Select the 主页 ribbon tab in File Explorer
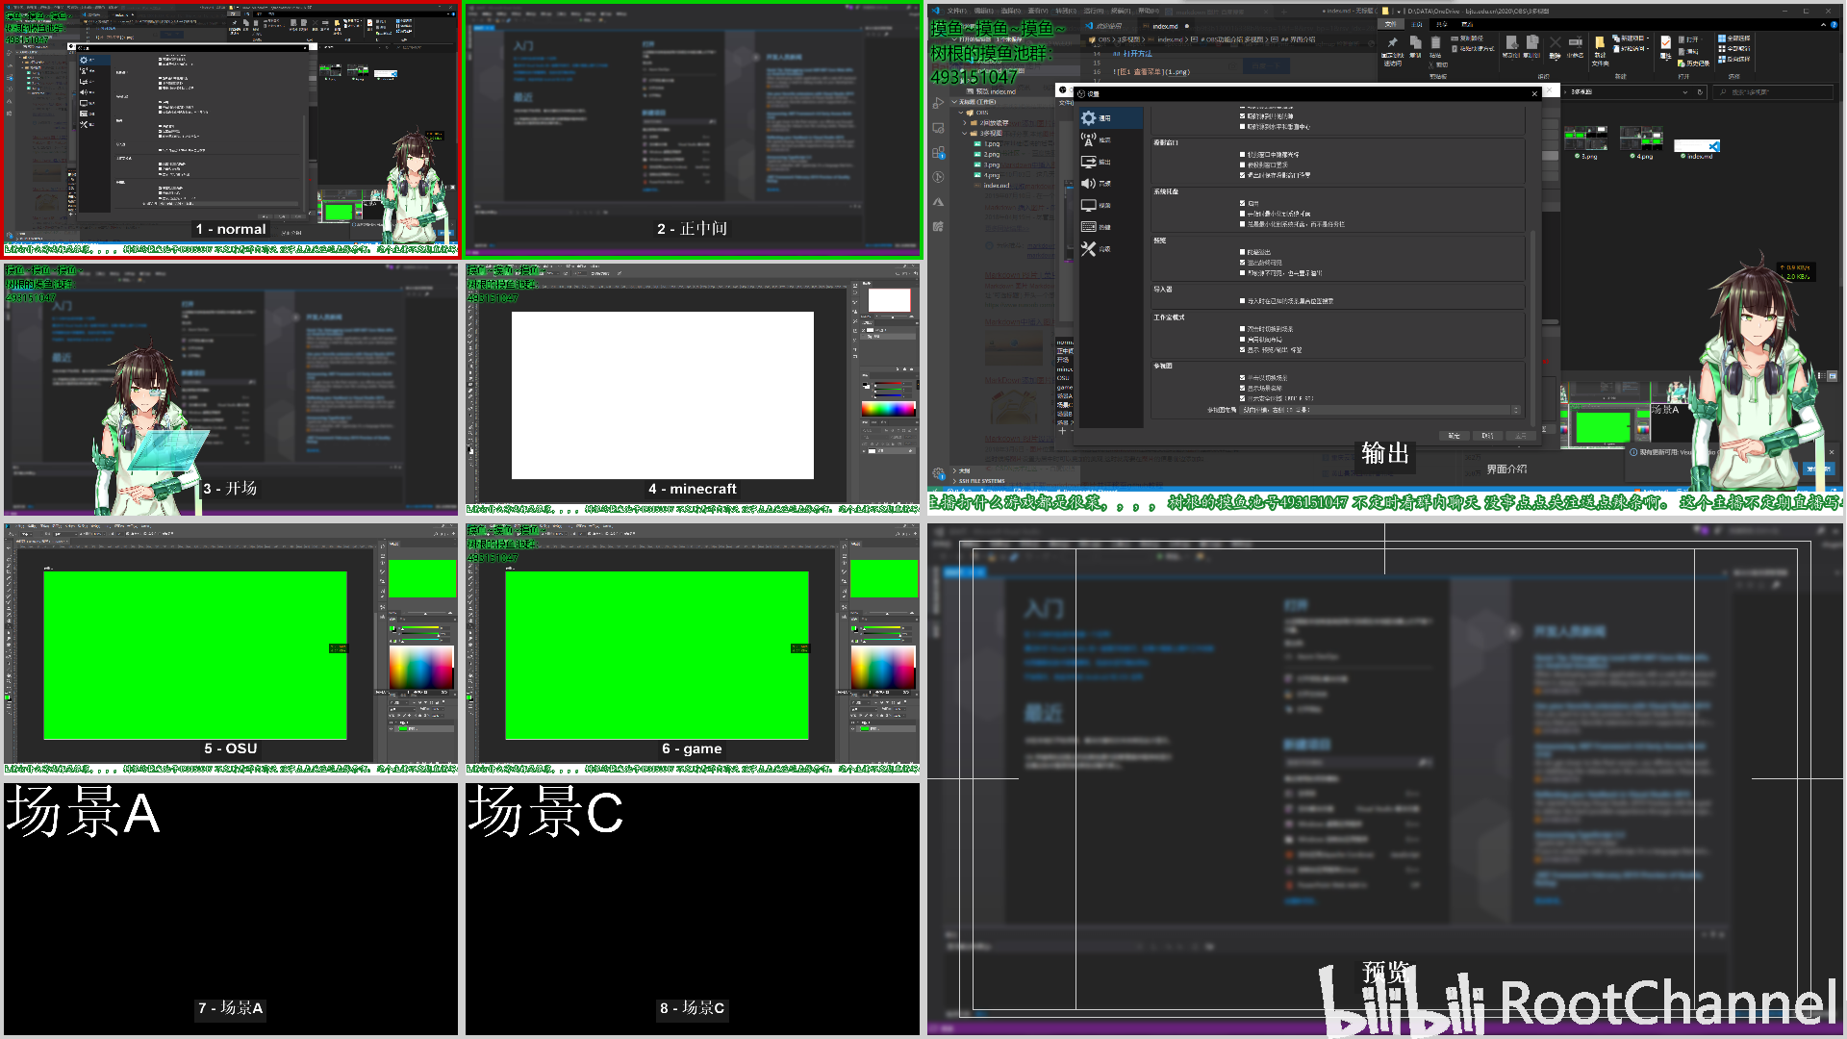Image resolution: width=1847 pixels, height=1039 pixels. pos(1416,24)
